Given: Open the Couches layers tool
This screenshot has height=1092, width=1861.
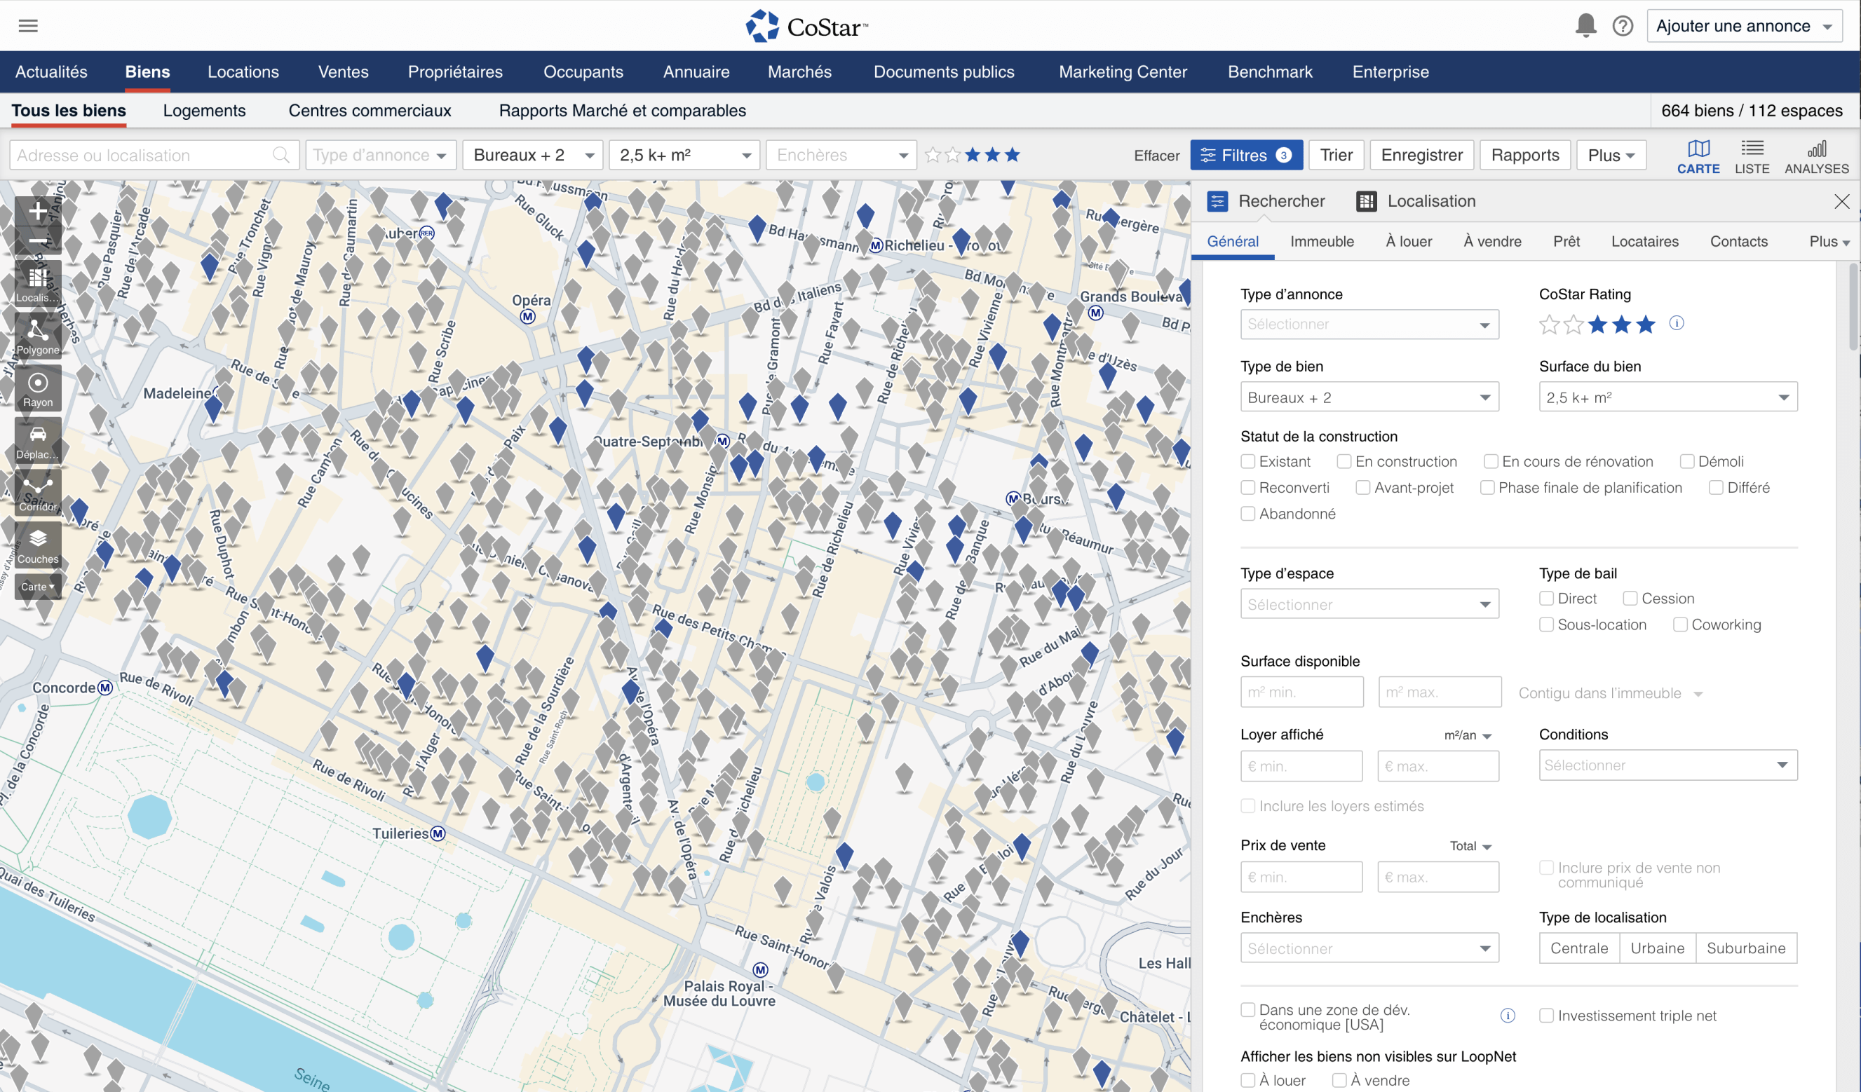Looking at the screenshot, I should tap(38, 545).
